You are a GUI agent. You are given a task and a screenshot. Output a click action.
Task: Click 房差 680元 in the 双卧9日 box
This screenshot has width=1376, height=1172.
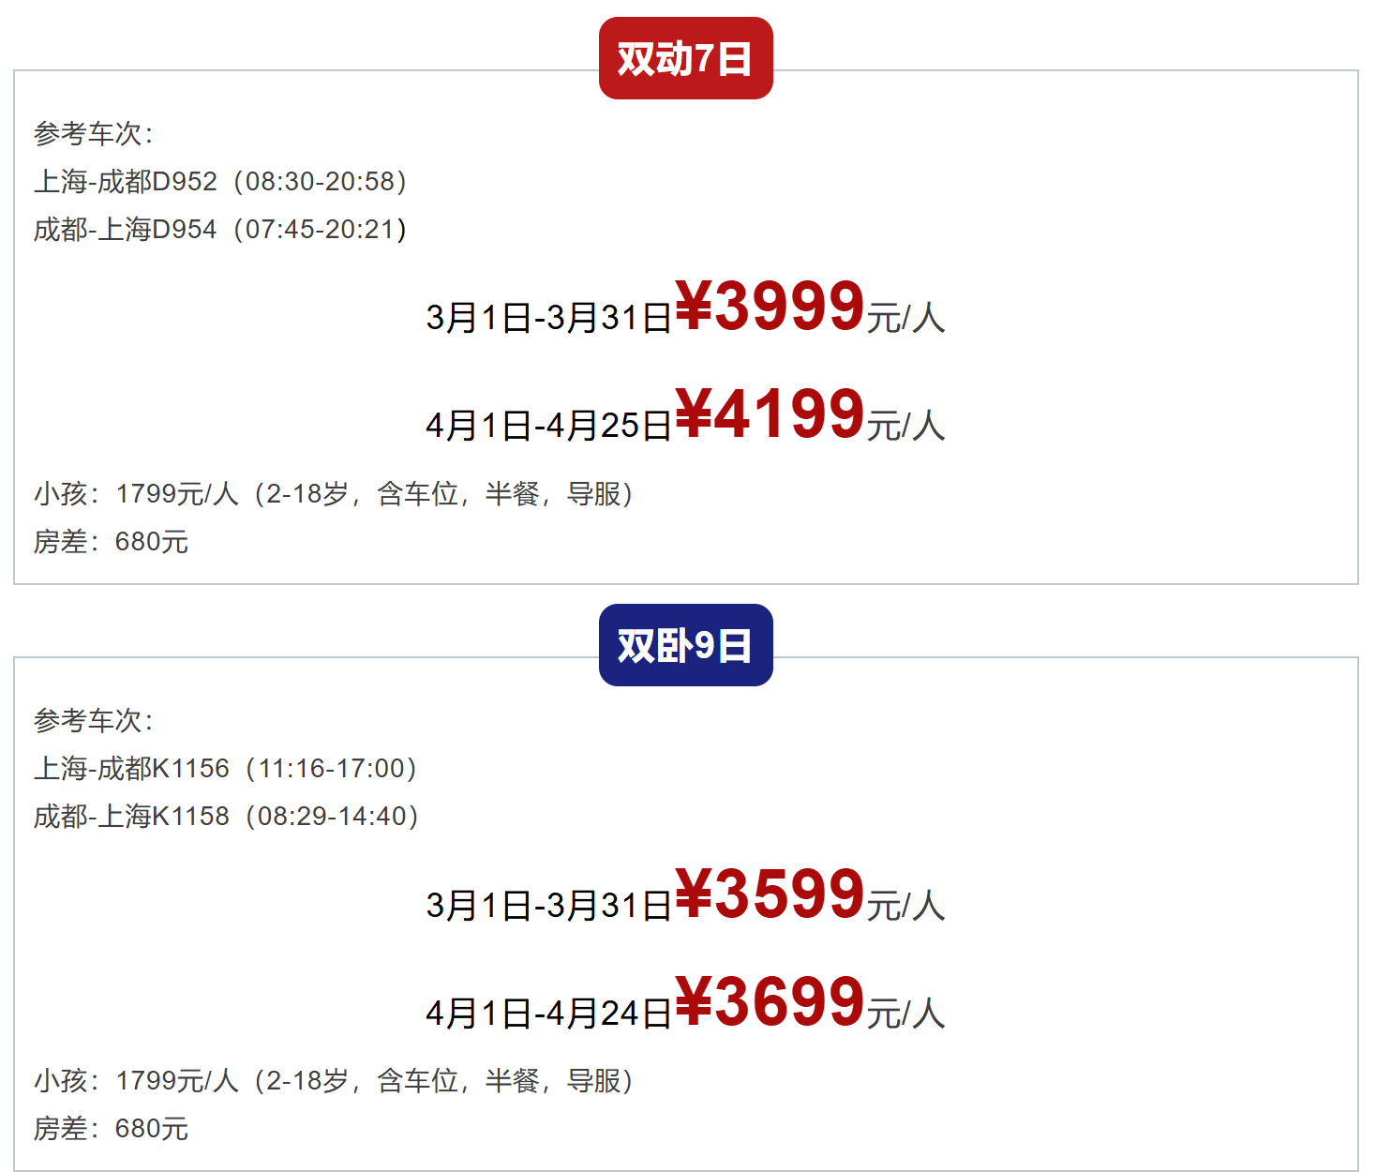click(x=111, y=1128)
